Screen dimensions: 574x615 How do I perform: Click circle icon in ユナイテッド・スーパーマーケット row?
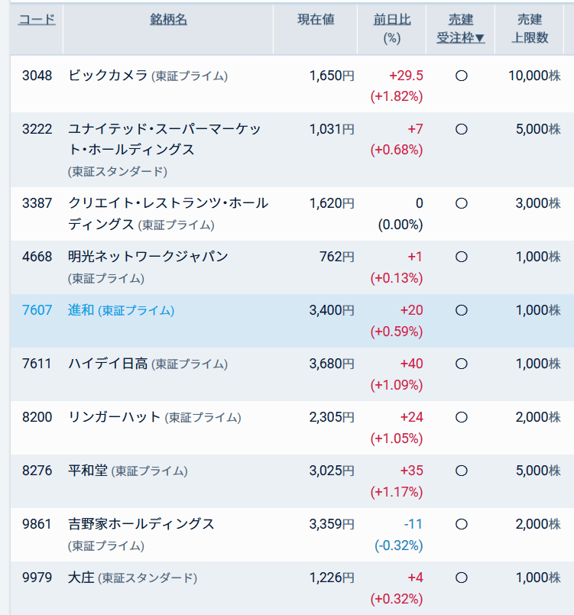(462, 129)
